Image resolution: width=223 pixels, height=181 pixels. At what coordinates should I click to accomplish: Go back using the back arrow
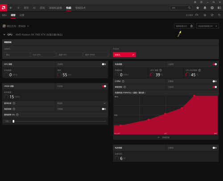[11, 8]
